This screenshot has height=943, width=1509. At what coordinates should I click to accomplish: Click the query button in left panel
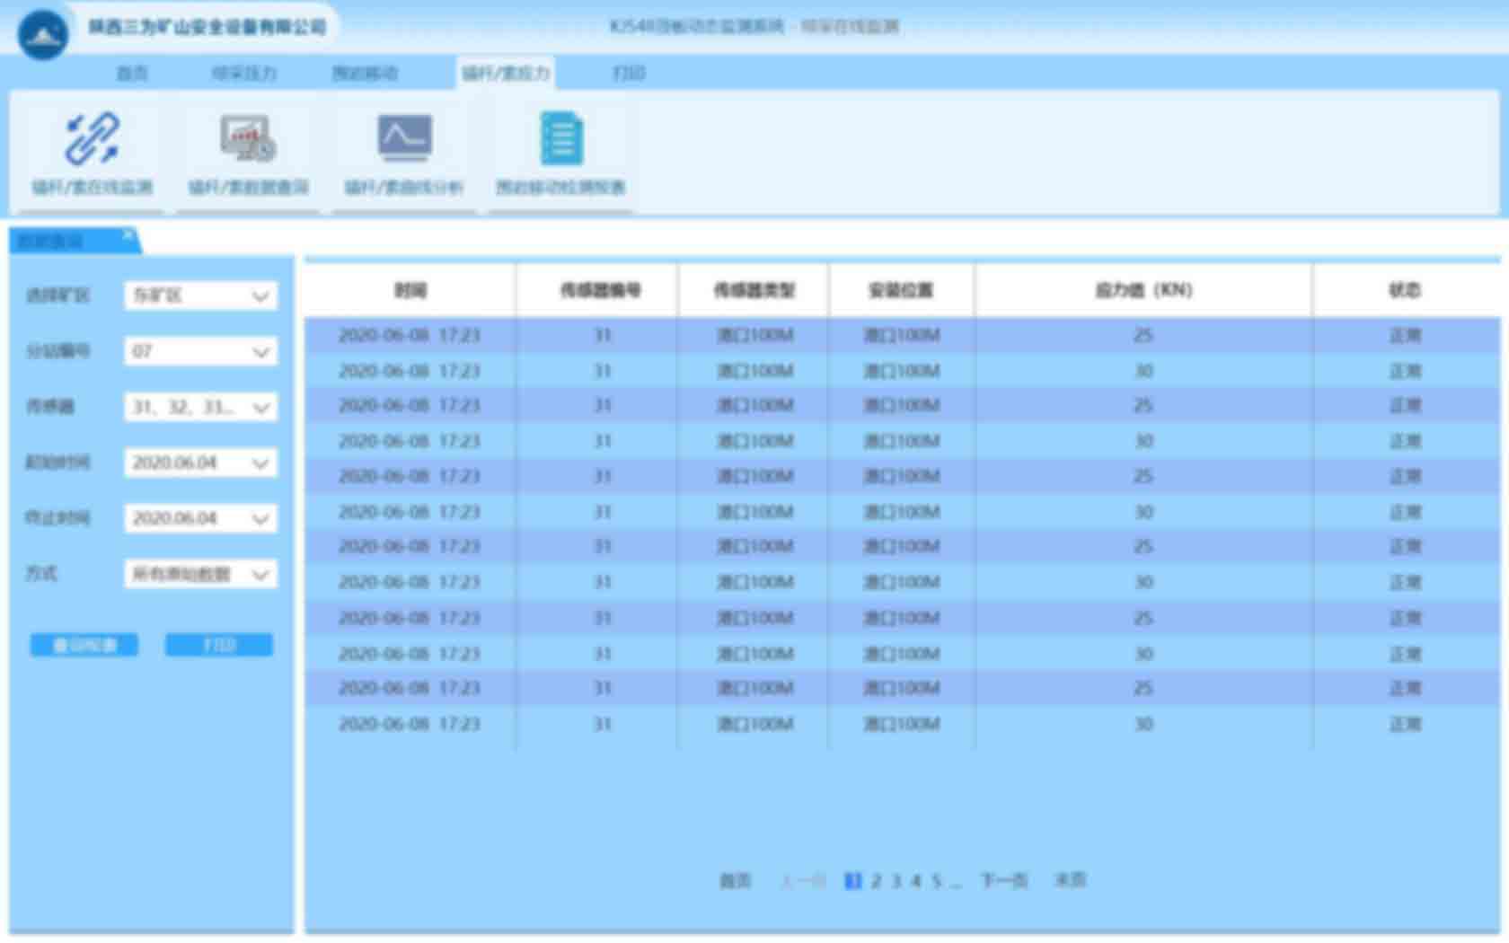84,645
